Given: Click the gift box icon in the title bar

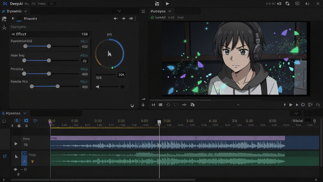Looking at the screenshot, I should click(x=157, y=3).
